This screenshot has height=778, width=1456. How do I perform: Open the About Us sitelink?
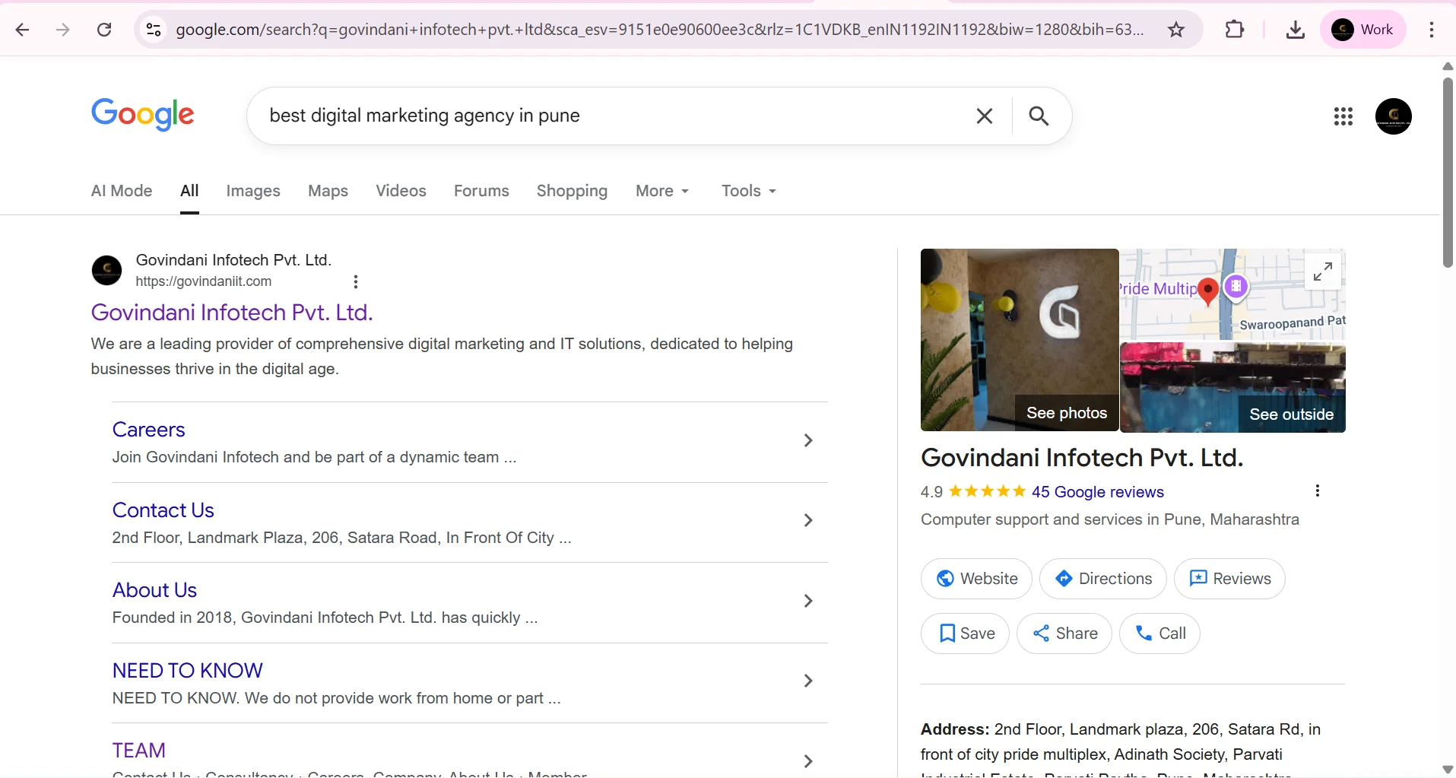(x=154, y=590)
